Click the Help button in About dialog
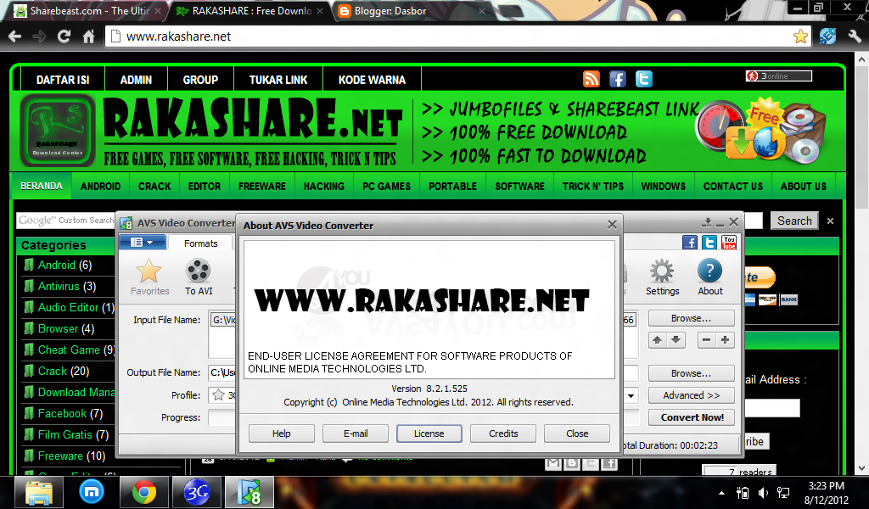Image resolution: width=869 pixels, height=509 pixels. coord(281,433)
